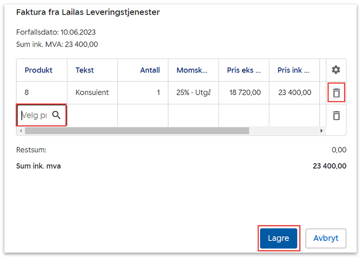Edit the Konsulent text cell

pyautogui.click(x=92, y=93)
